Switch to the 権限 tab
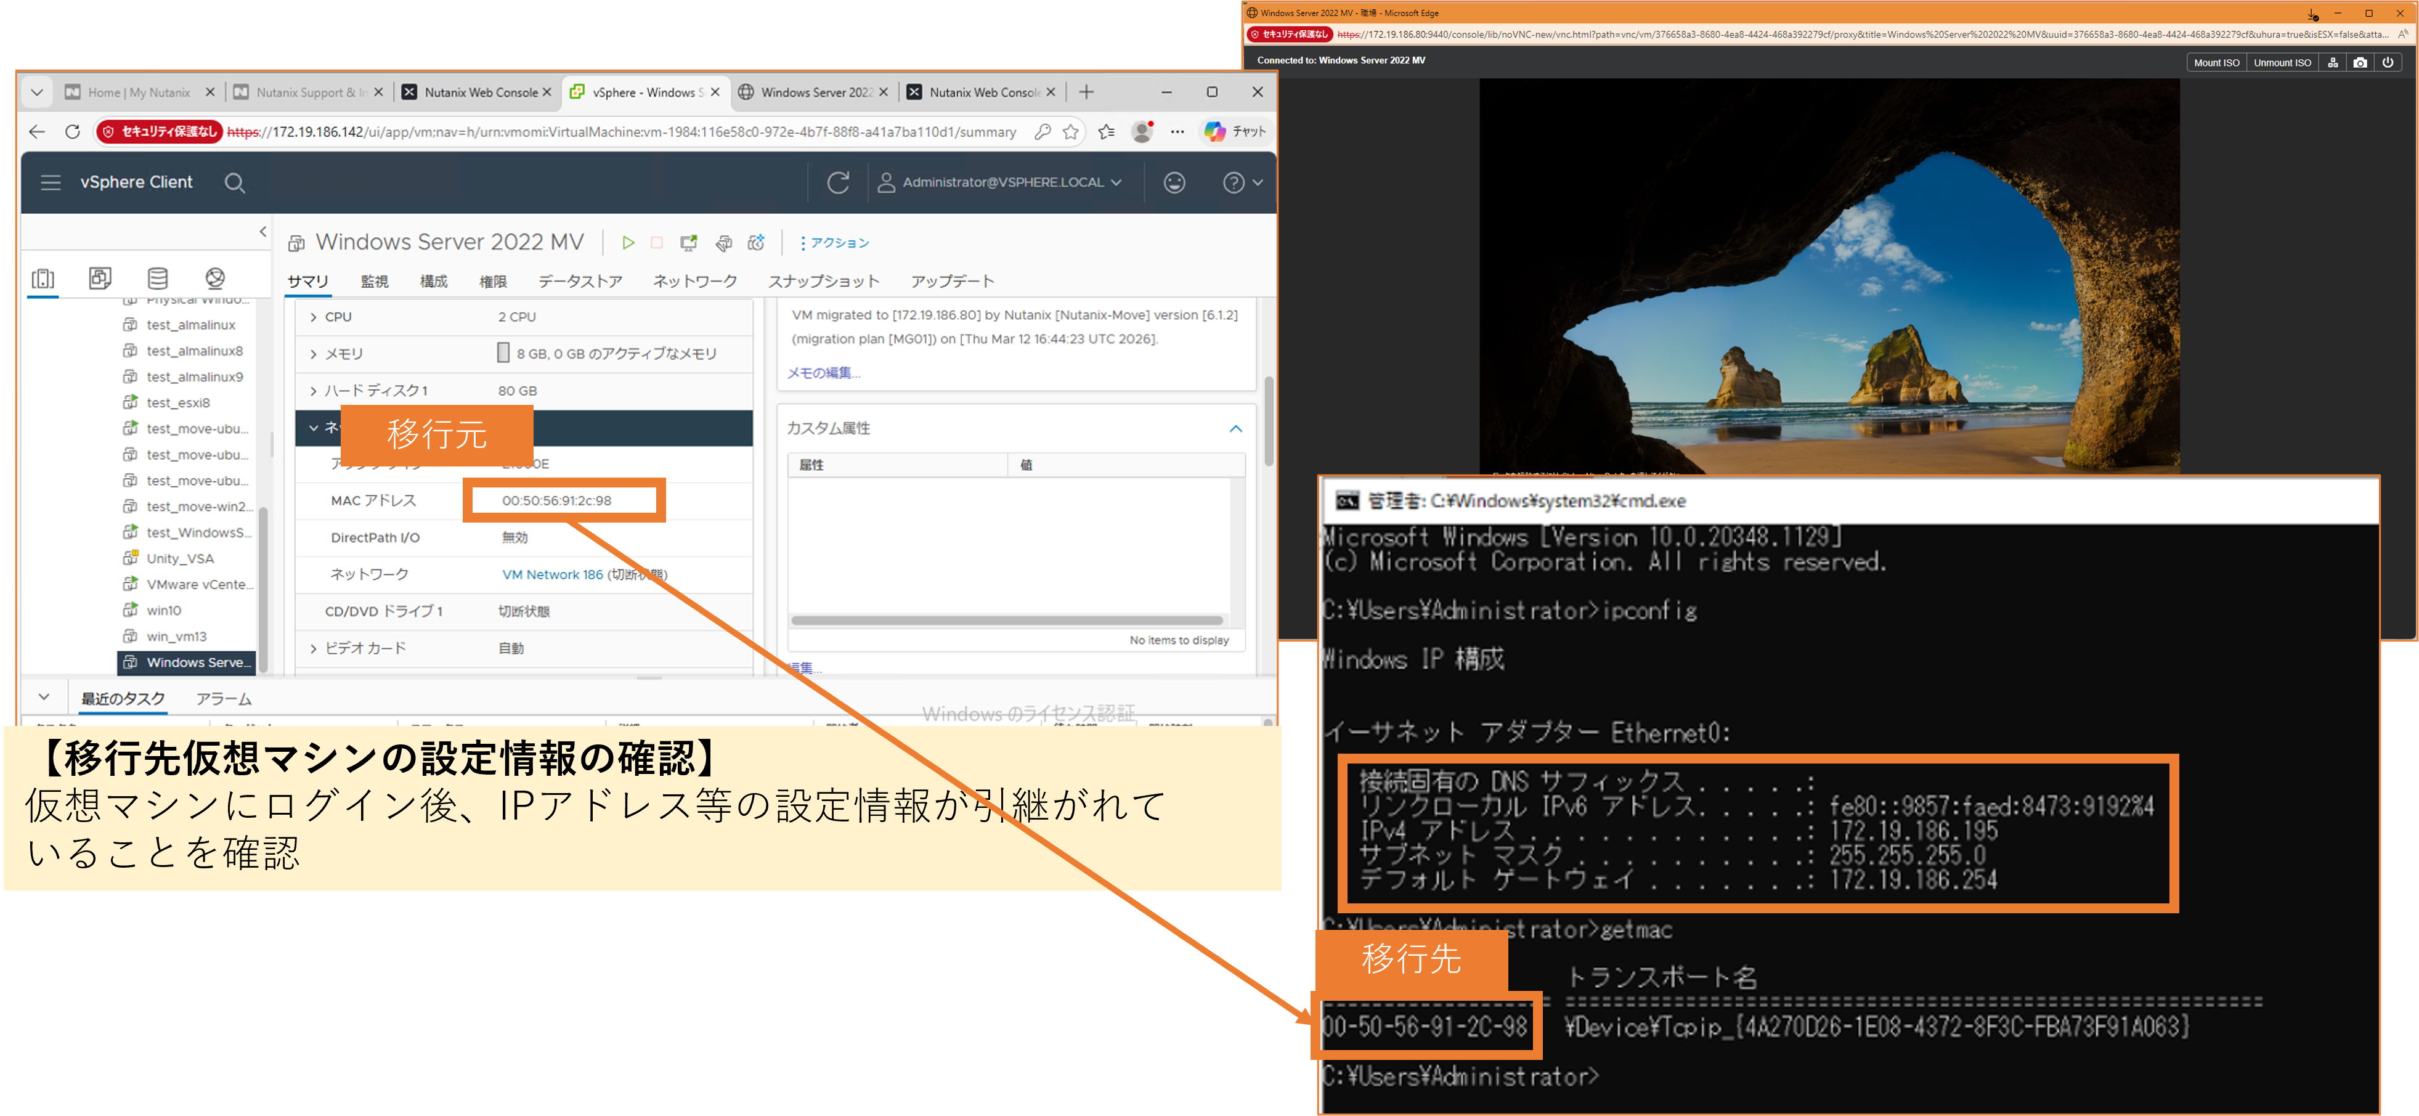Screen dimensions: 2419x1116 click(x=493, y=282)
